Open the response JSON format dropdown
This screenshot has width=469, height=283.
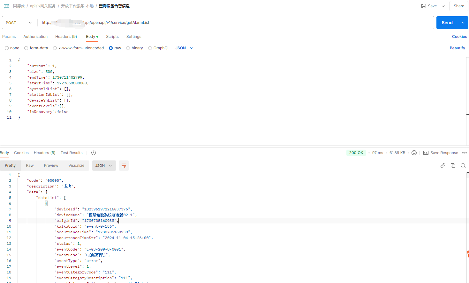click(104, 166)
